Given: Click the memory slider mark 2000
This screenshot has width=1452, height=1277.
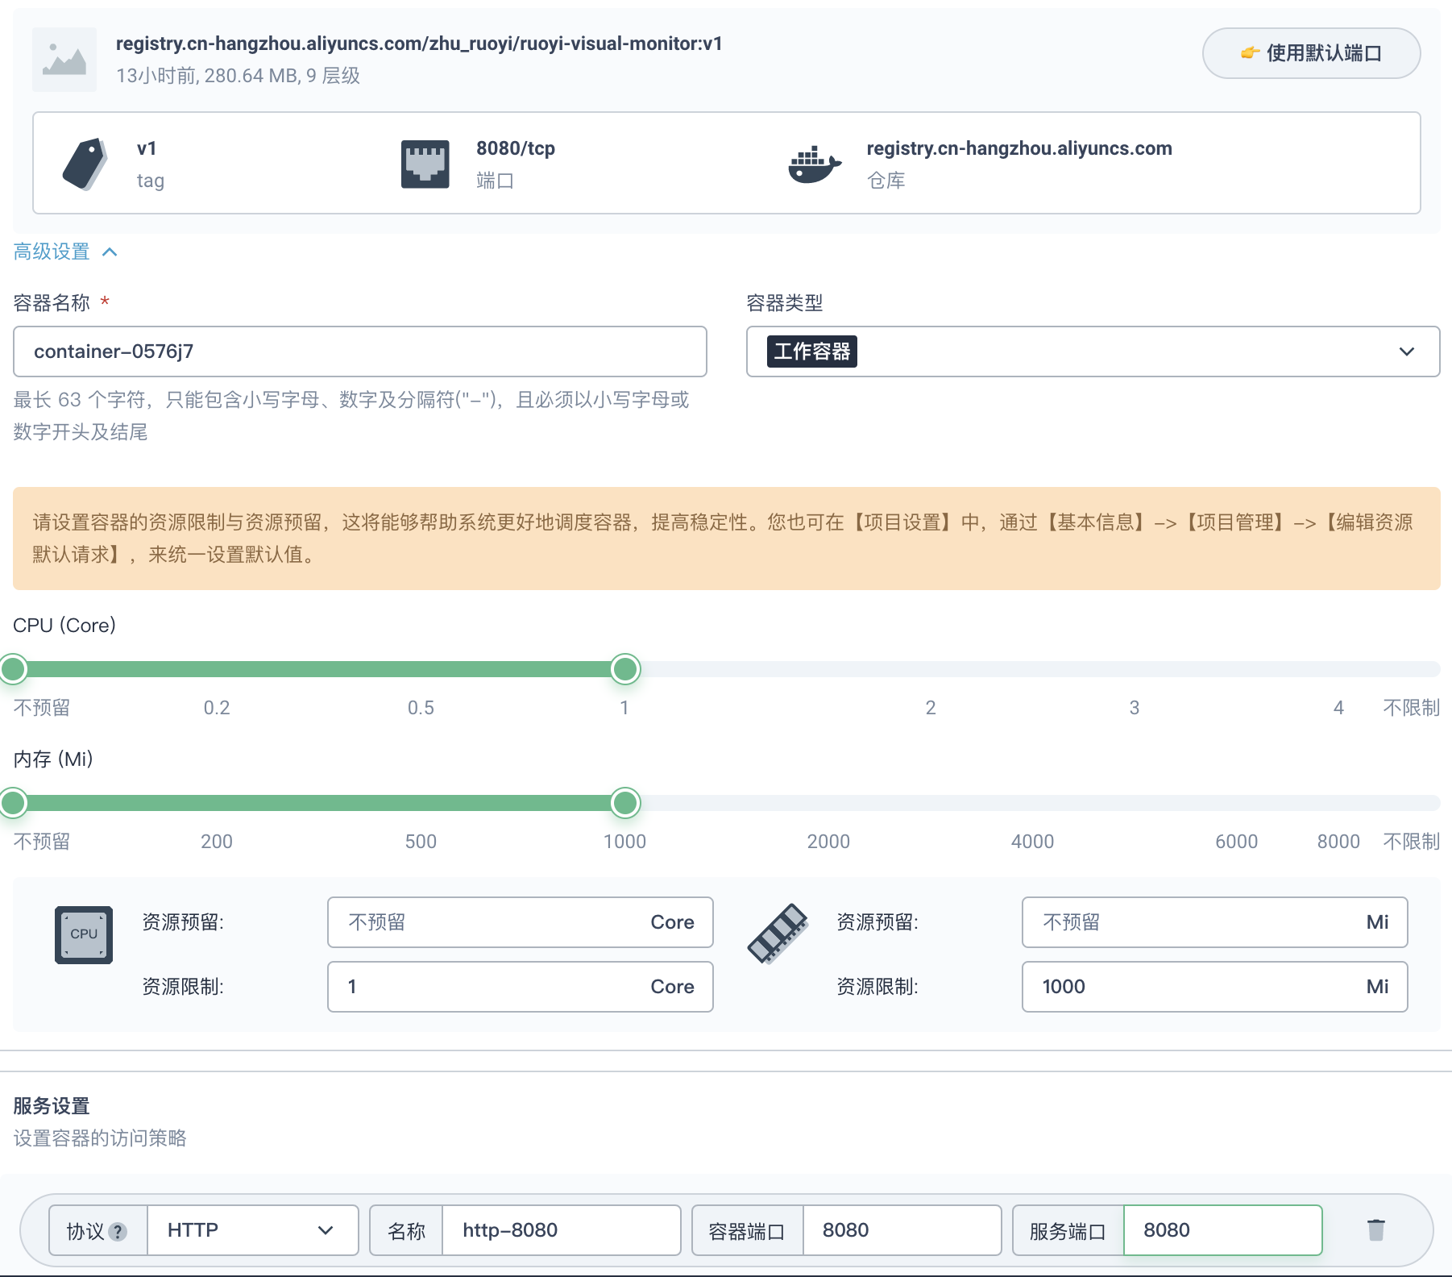Looking at the screenshot, I should (x=828, y=842).
